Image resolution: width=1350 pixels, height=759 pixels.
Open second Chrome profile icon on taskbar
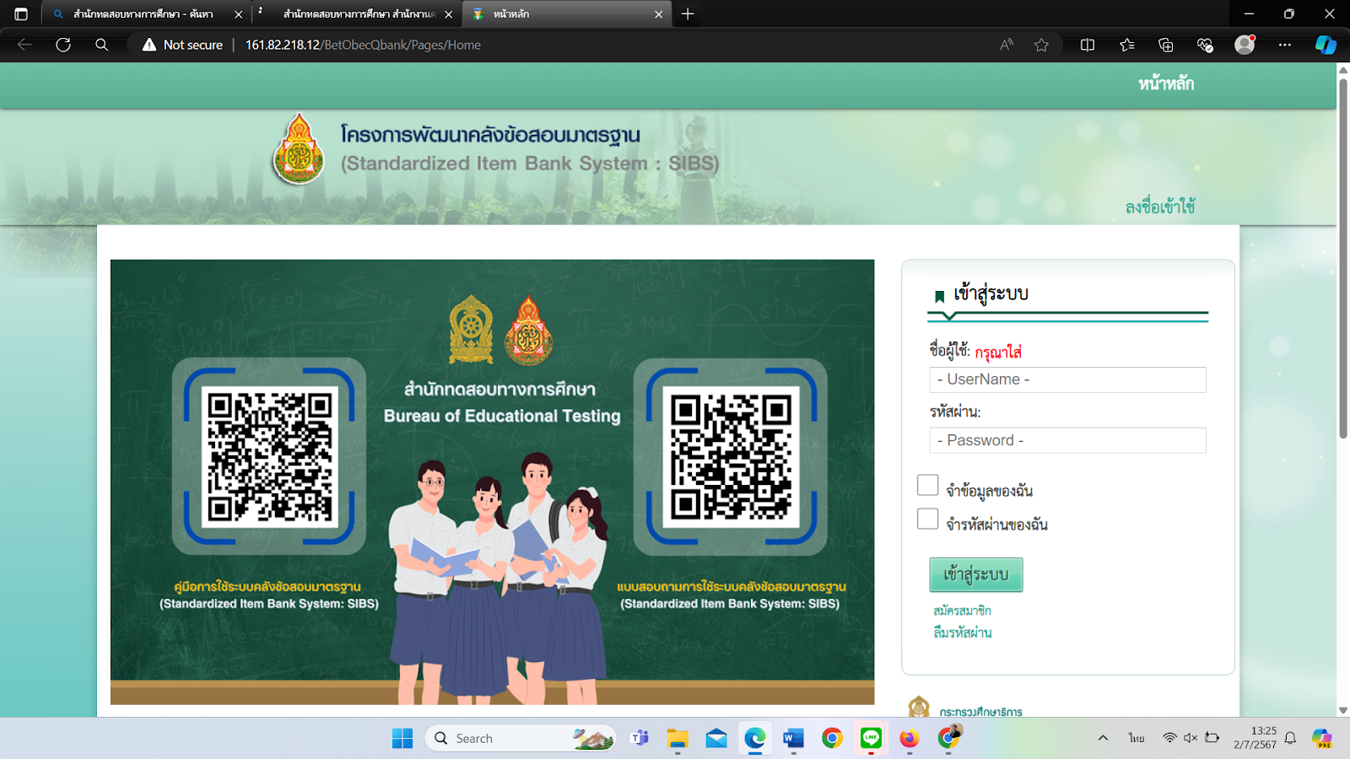[948, 738]
